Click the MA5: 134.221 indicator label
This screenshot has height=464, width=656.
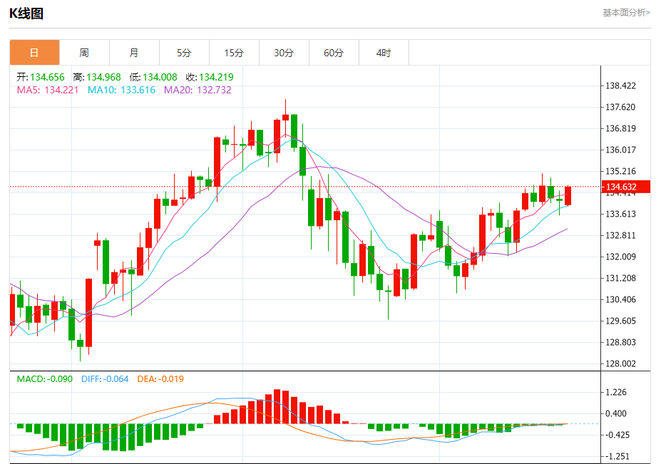click(48, 90)
